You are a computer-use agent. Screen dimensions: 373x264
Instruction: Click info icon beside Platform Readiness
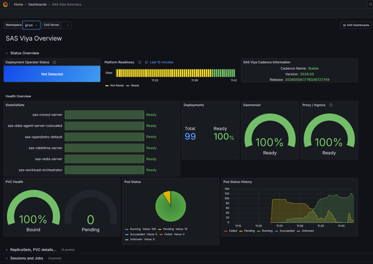pos(140,62)
